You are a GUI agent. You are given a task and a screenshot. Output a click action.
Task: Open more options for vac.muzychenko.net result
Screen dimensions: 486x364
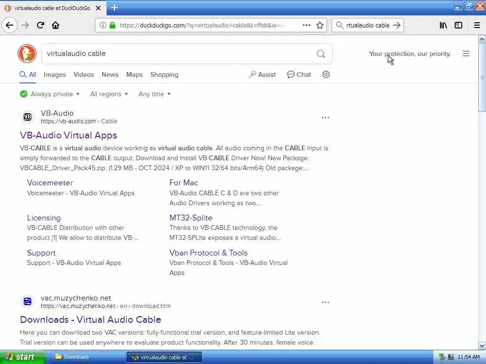(x=326, y=302)
